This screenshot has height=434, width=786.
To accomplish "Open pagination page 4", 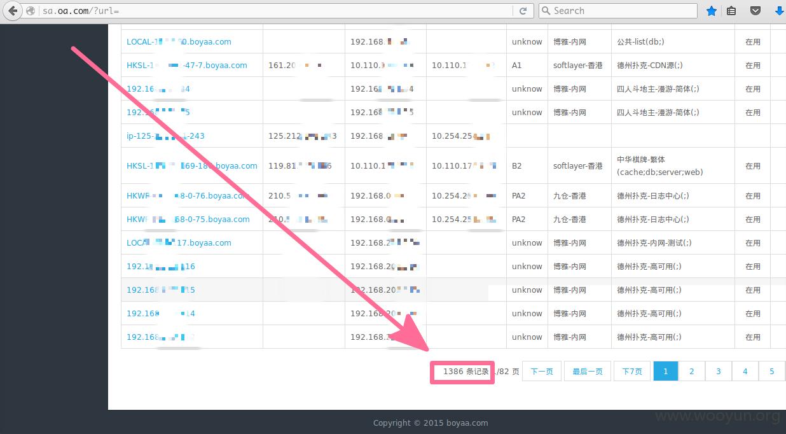I will click(745, 372).
